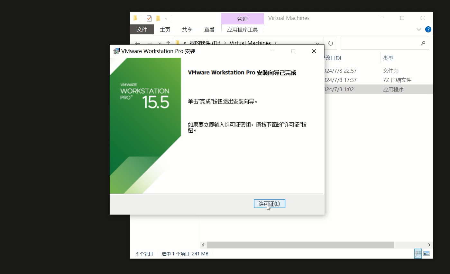Switch to the 主页 ribbon tab
This screenshot has width=450, height=274.
[165, 30]
